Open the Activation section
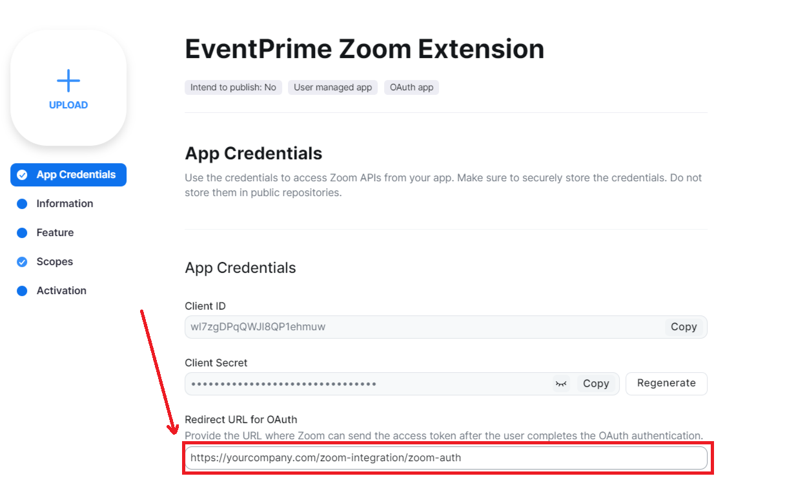Screen dimensions: 796x485 (x=61, y=290)
